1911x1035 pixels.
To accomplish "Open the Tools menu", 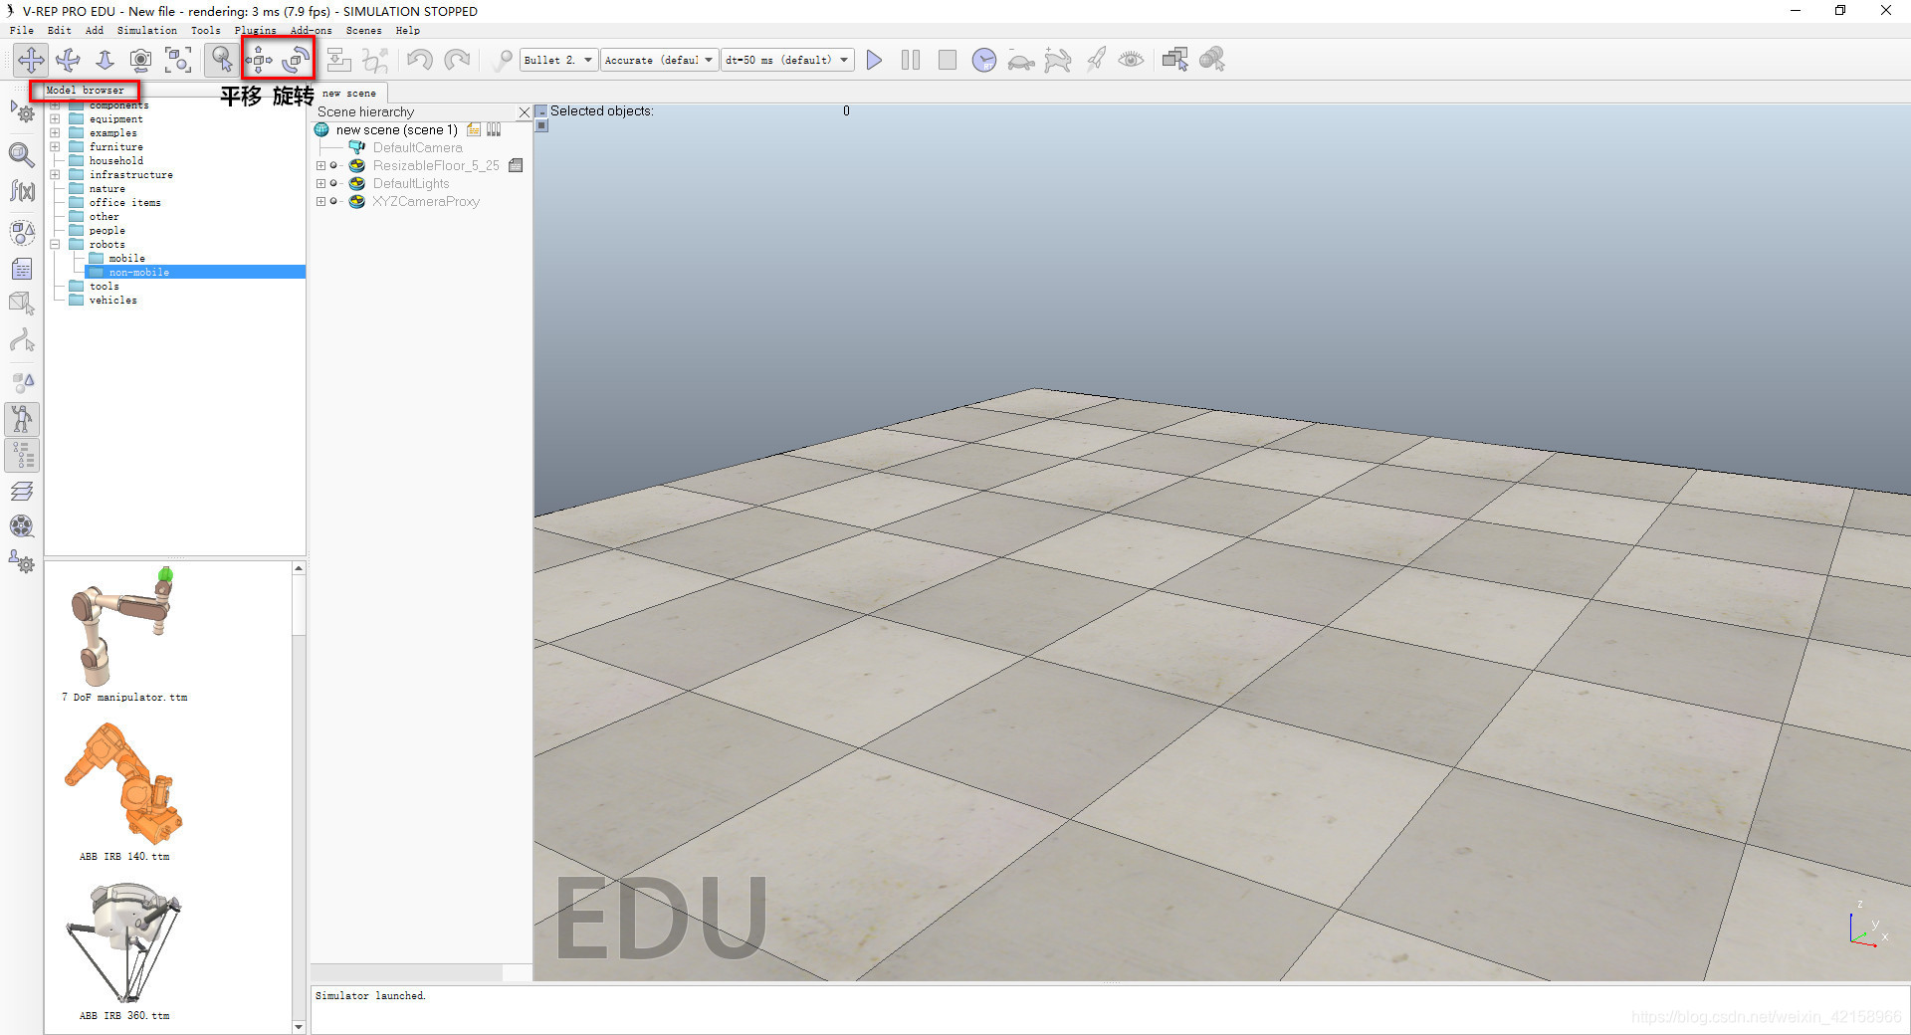I will (x=206, y=31).
